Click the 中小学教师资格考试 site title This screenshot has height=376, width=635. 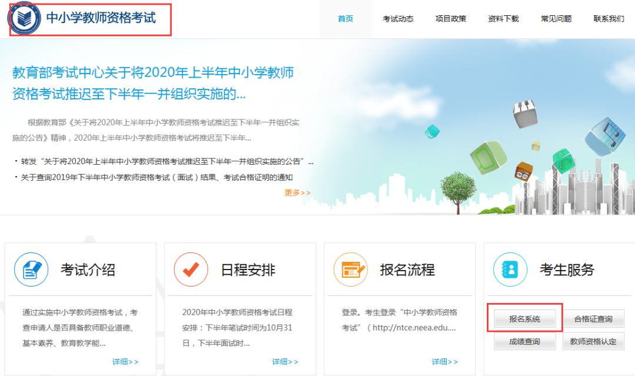[101, 18]
